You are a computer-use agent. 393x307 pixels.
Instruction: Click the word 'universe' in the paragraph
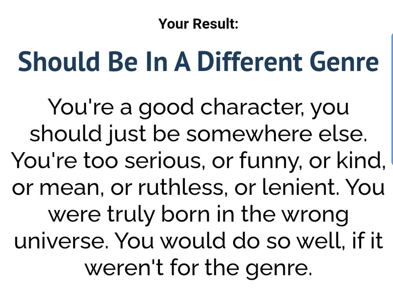[58, 241]
